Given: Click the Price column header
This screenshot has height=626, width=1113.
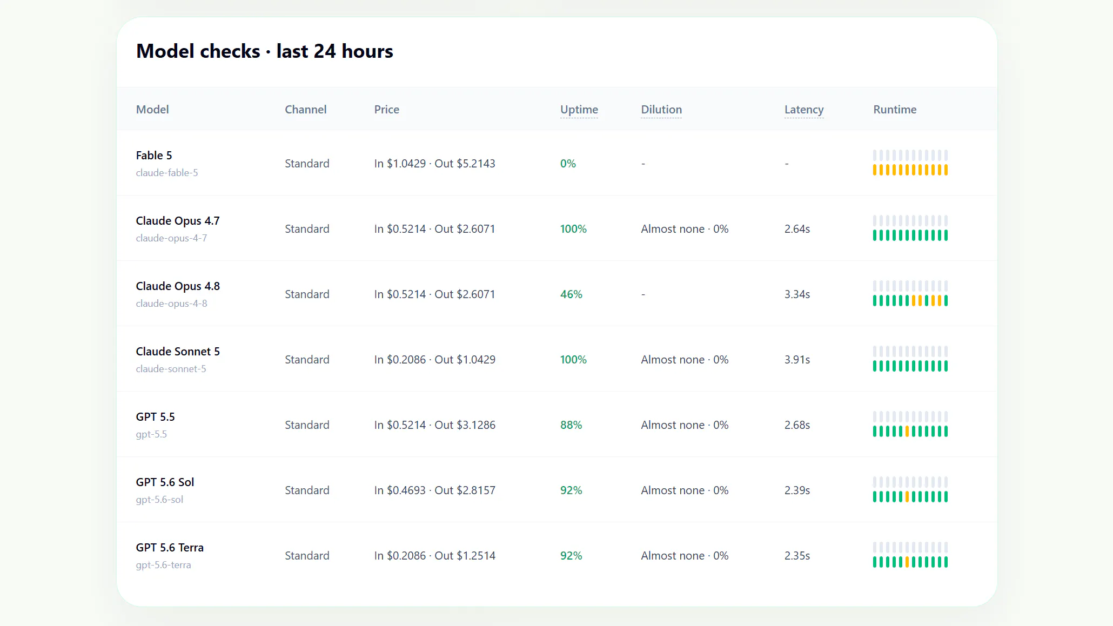Looking at the screenshot, I should click(387, 110).
